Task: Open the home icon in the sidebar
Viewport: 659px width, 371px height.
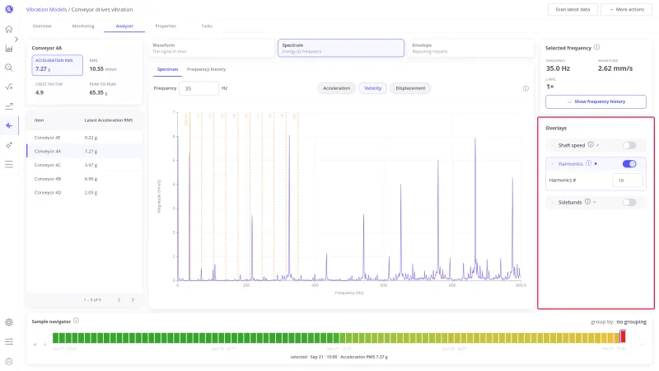Action: (9, 29)
